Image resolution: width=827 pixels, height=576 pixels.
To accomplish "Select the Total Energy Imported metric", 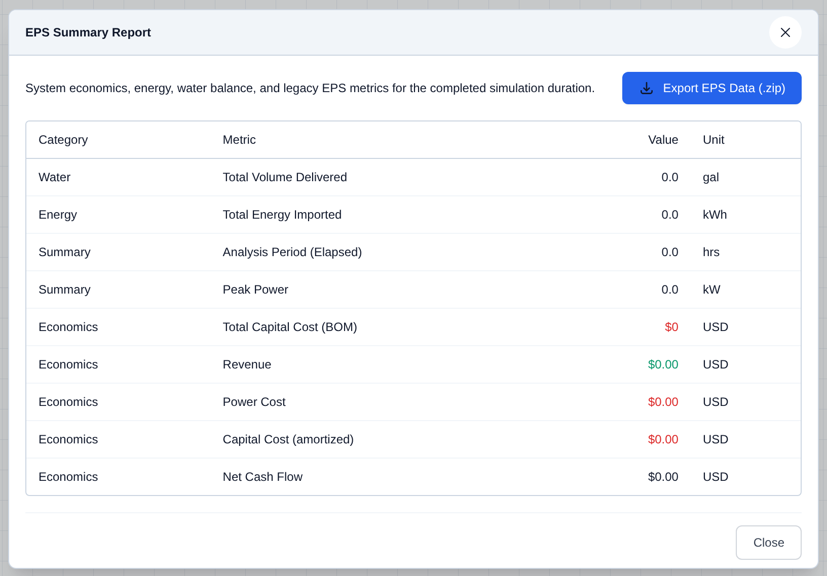I will click(x=282, y=215).
